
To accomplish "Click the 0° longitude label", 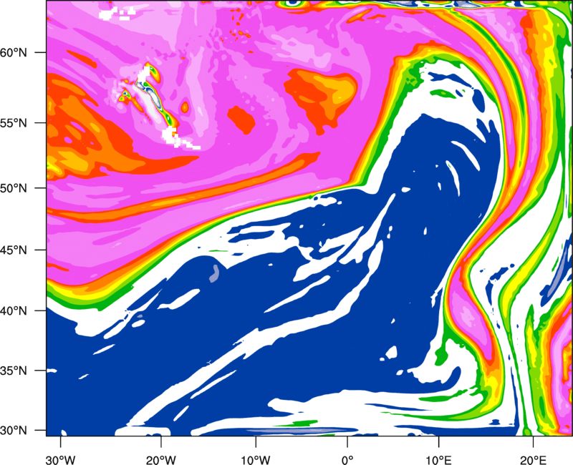I will point(347,460).
